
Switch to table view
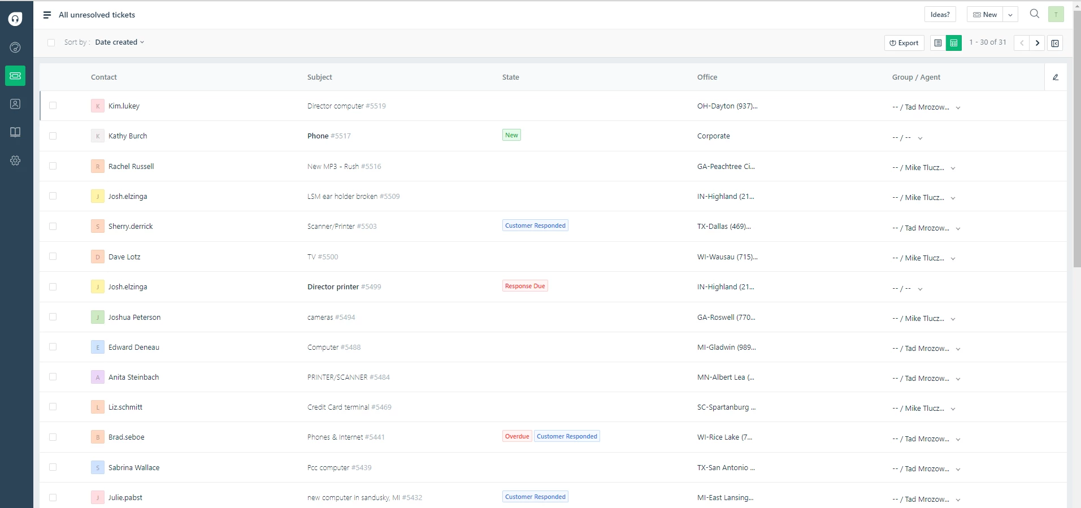click(x=954, y=43)
